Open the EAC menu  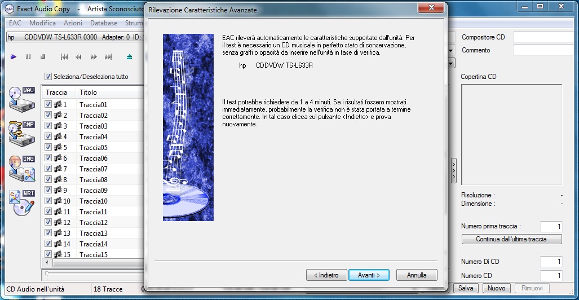[15, 23]
